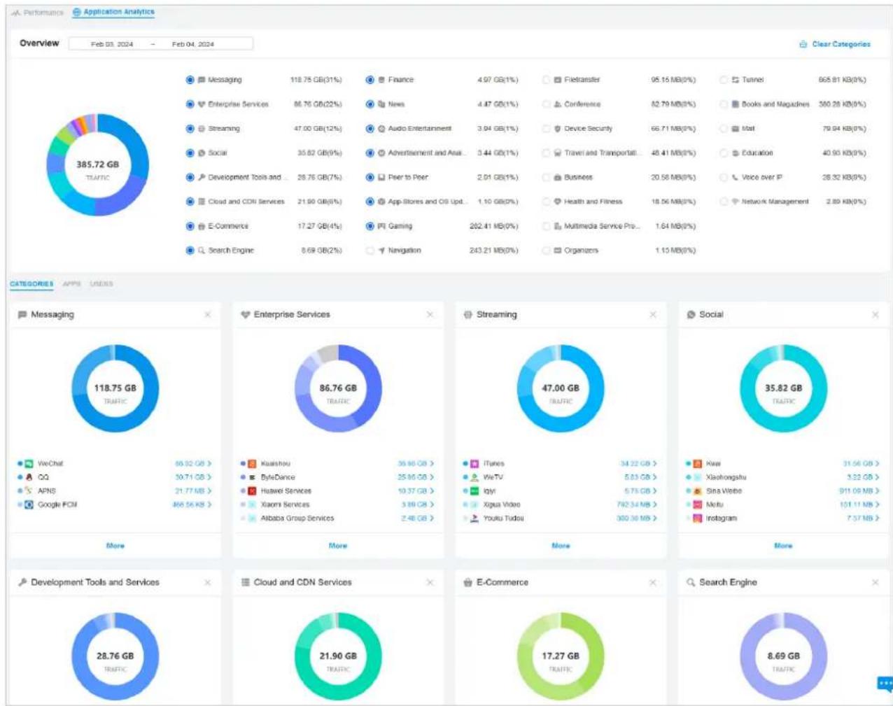This screenshot has height=706, width=893.
Task: Click the Meitu app icon
Action: pos(697,504)
